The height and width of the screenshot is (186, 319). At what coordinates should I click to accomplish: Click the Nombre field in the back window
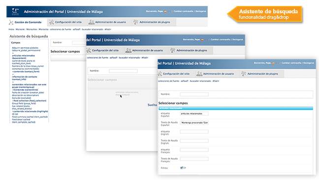[79, 42]
